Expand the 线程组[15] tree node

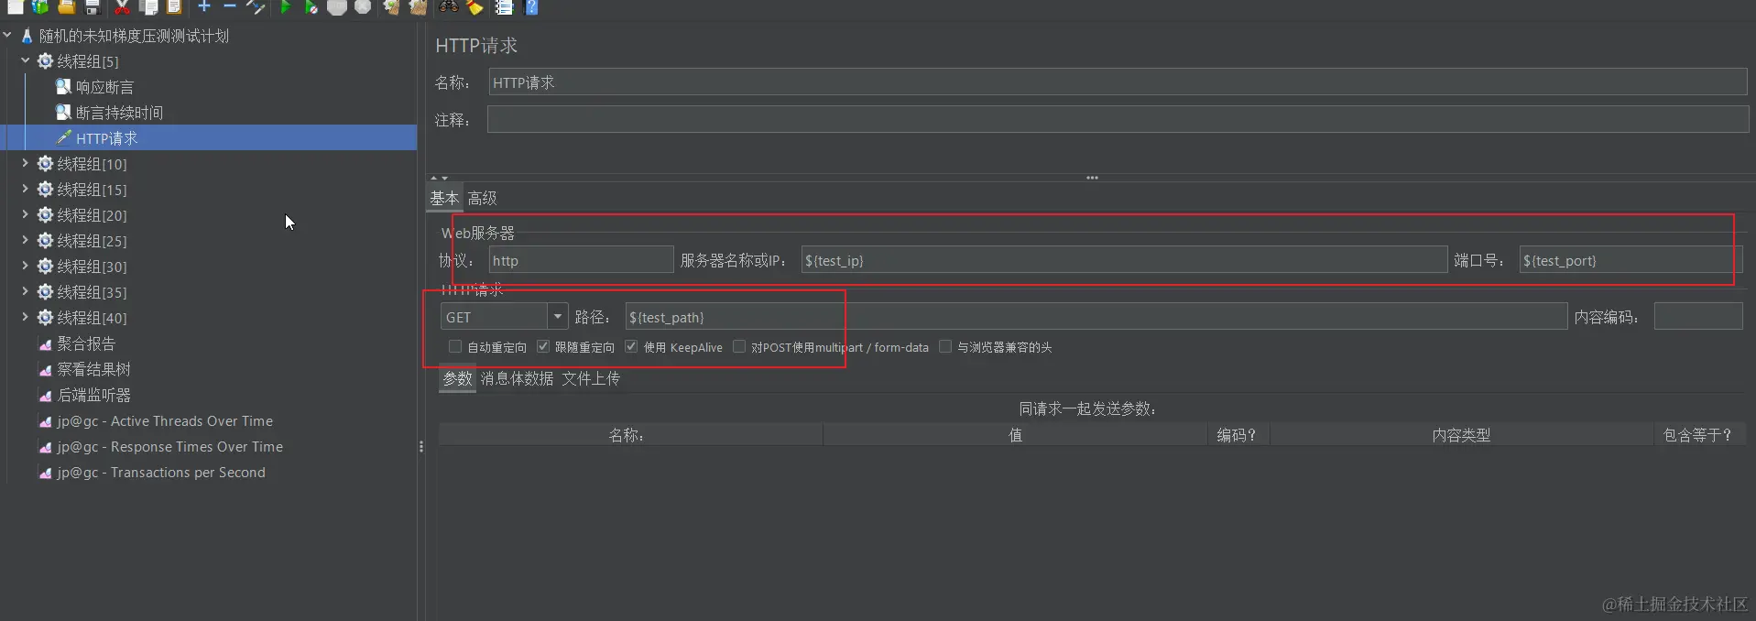(x=26, y=189)
